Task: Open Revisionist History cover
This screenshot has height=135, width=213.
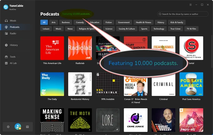Action: click(80, 84)
